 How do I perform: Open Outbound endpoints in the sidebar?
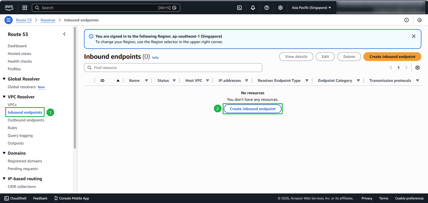pyautogui.click(x=26, y=120)
